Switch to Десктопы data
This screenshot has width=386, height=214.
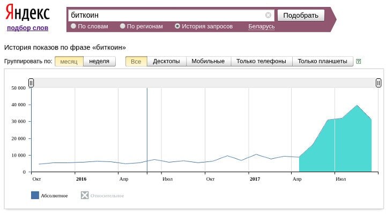pyautogui.click(x=166, y=61)
